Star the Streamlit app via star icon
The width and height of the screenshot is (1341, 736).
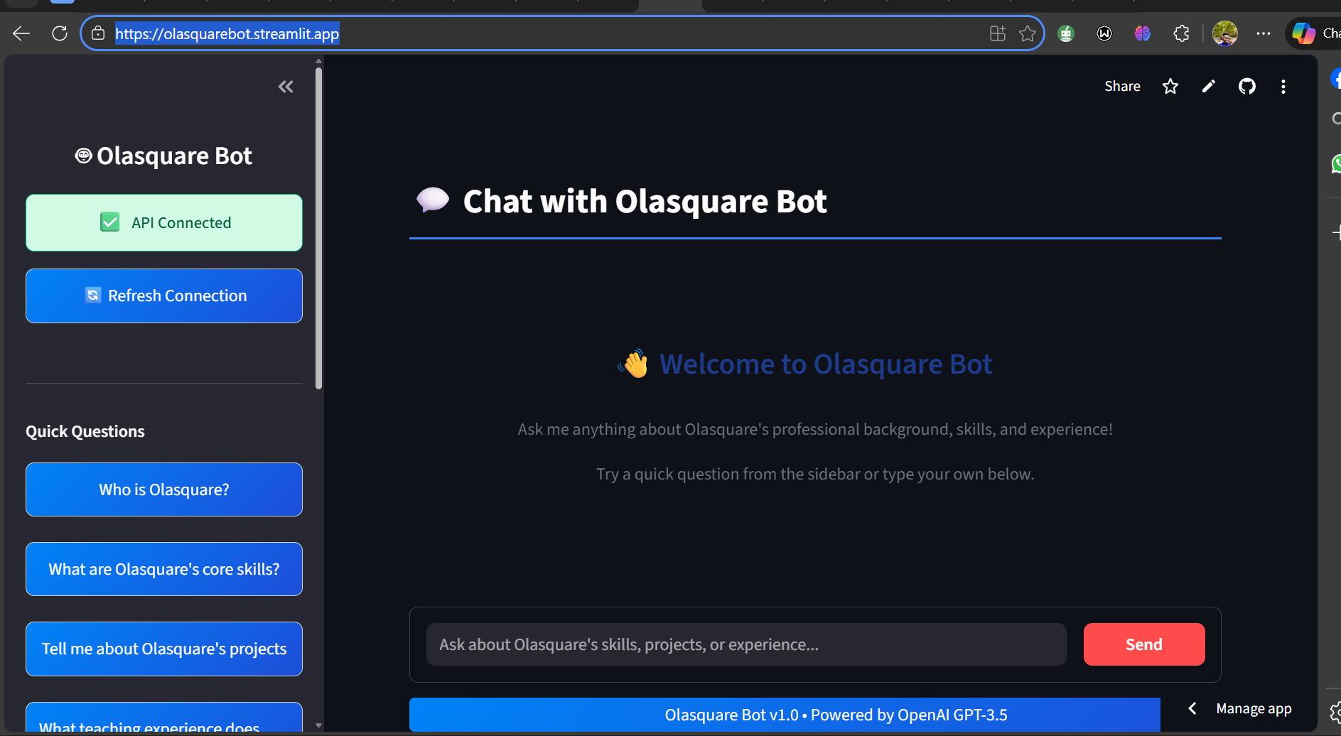click(x=1170, y=86)
